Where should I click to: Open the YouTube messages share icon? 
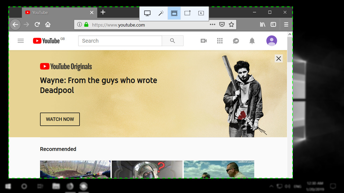236,41
